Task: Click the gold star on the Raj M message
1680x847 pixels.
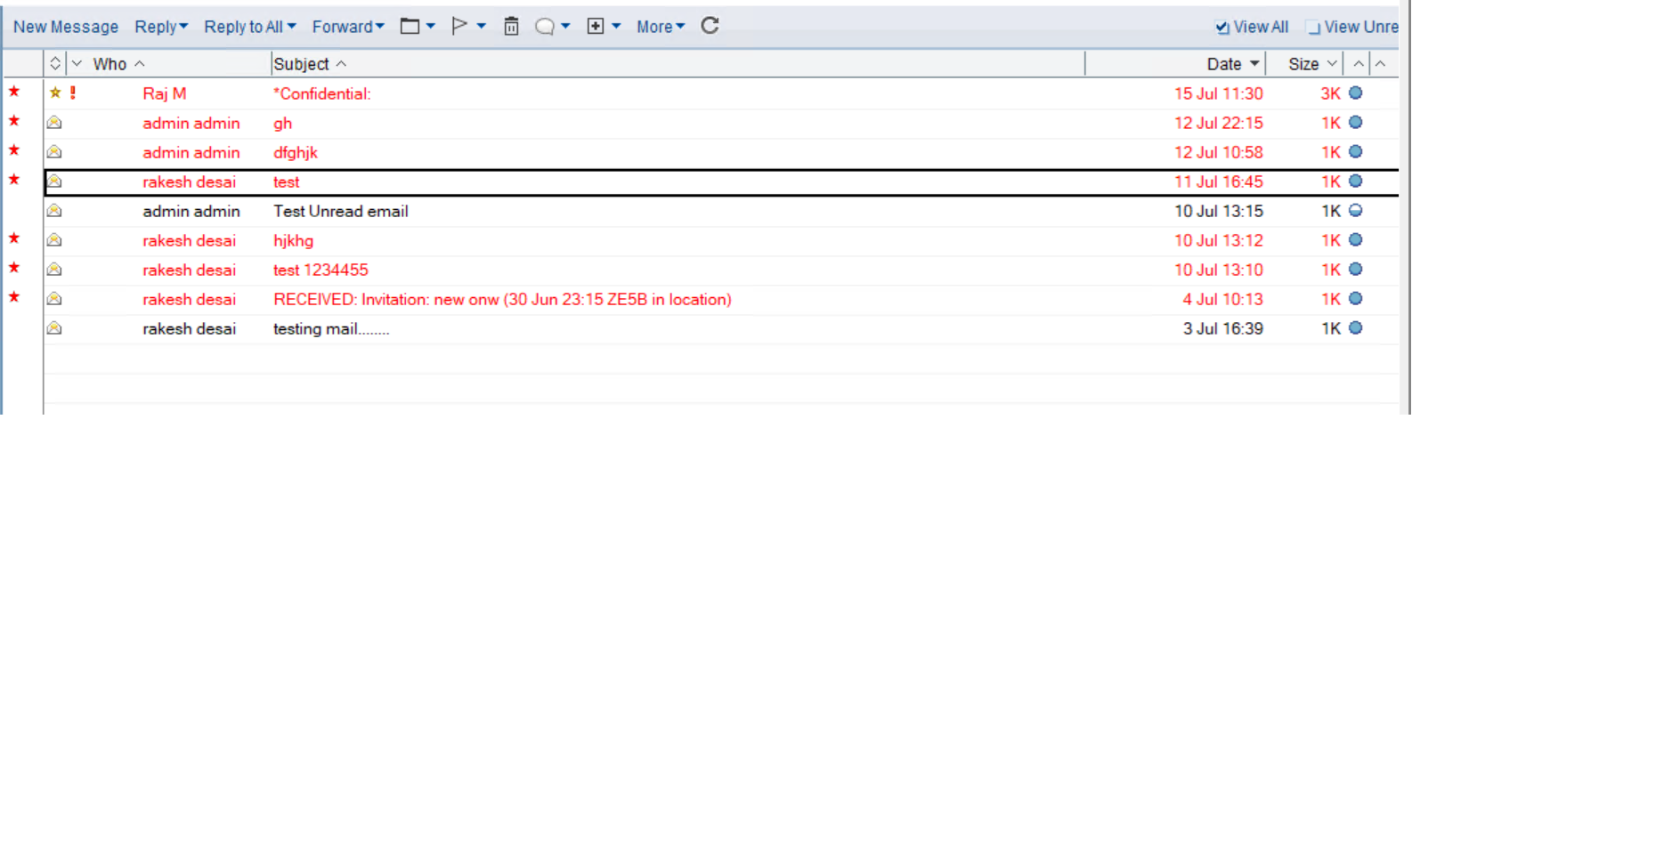Action: click(55, 93)
